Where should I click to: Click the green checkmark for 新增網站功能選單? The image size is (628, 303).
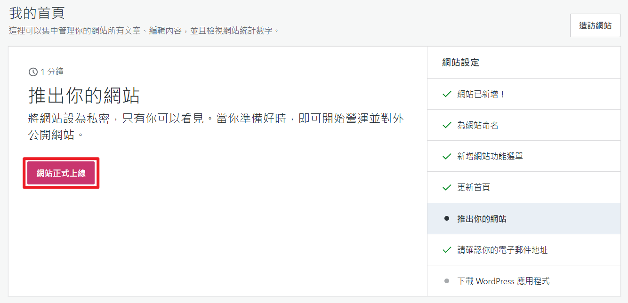tap(447, 156)
